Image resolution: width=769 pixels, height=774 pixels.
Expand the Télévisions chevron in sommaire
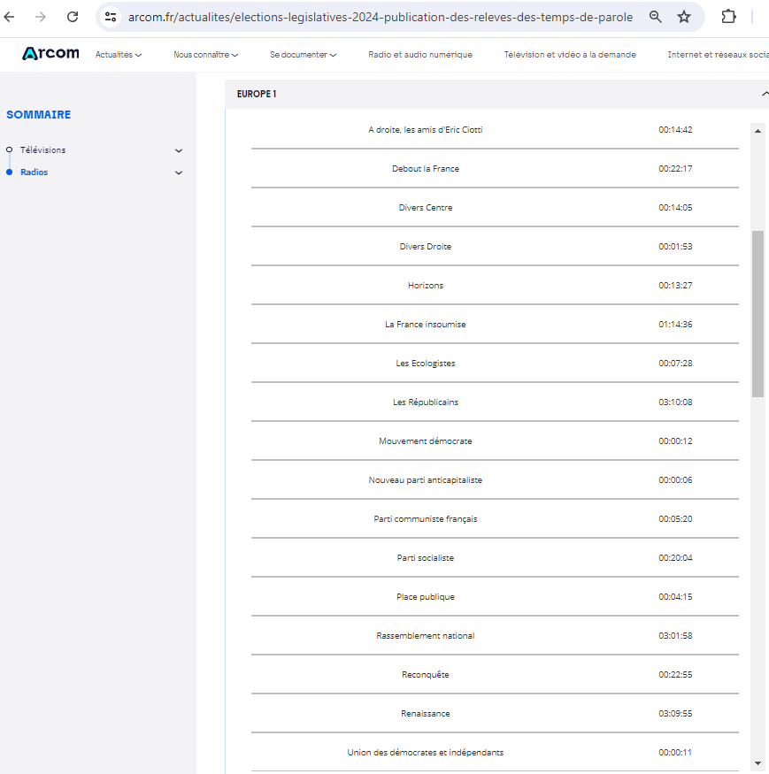(179, 150)
